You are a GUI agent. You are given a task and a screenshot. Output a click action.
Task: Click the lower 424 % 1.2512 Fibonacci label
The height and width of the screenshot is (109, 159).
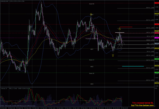pos(150,80)
